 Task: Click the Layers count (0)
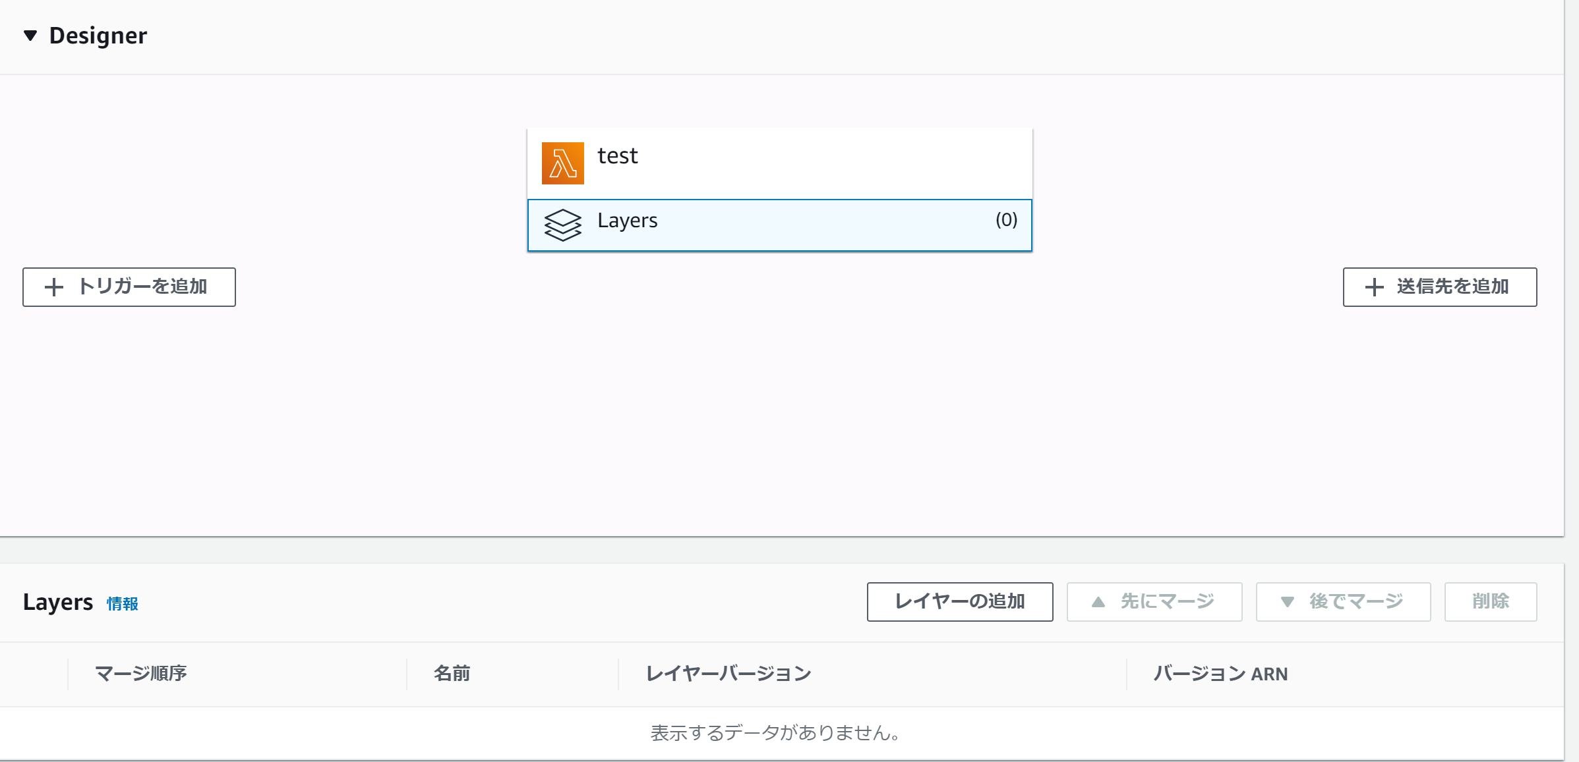pyautogui.click(x=1006, y=219)
